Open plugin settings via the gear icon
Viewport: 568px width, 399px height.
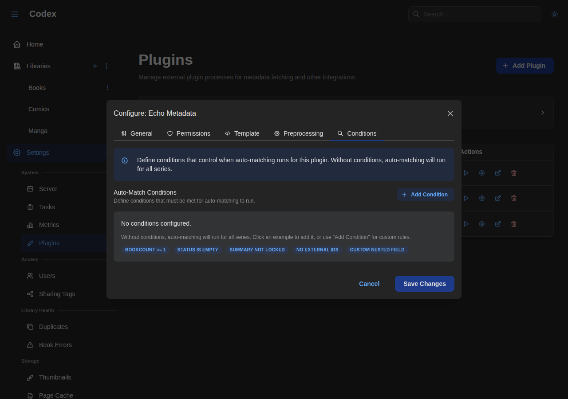(481, 173)
